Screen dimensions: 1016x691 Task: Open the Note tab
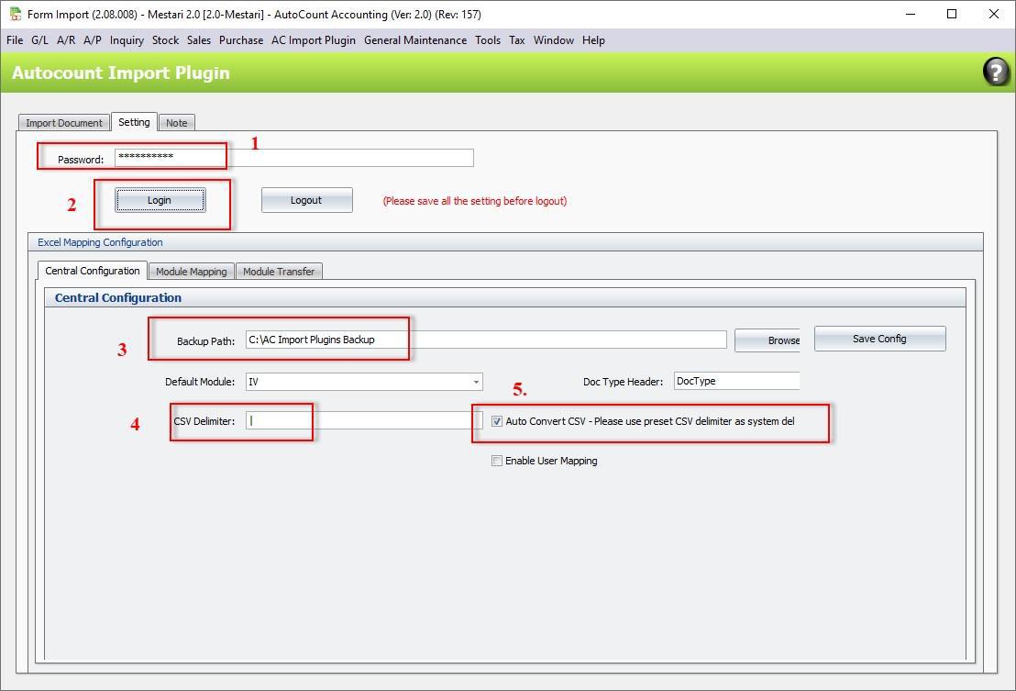(176, 121)
